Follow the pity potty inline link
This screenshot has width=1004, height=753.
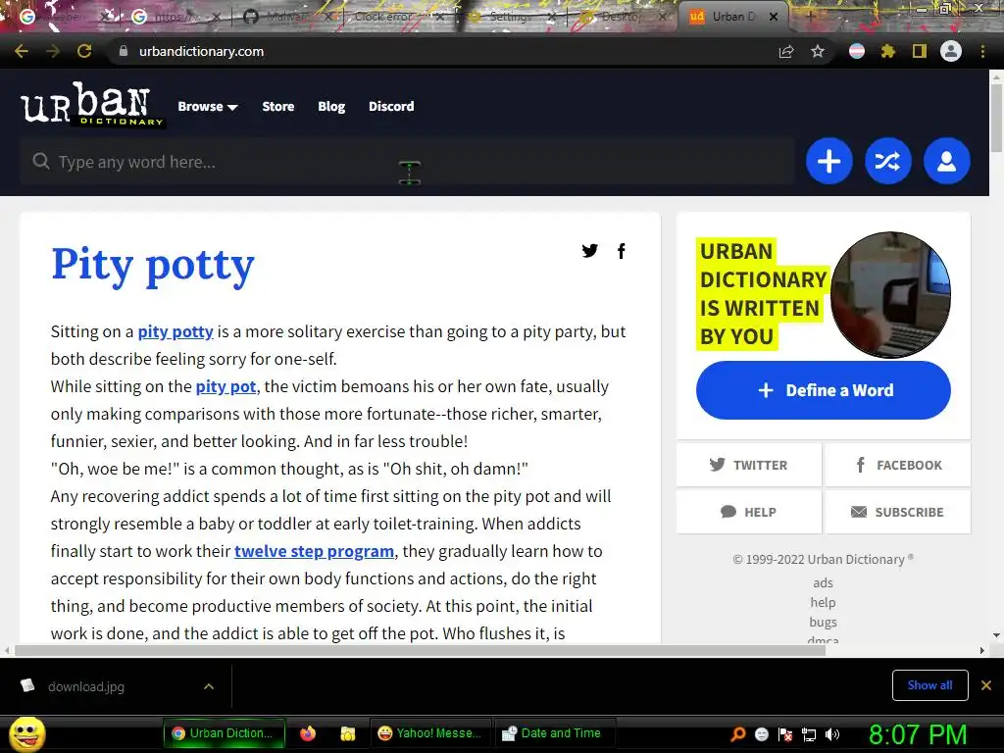[x=176, y=331]
